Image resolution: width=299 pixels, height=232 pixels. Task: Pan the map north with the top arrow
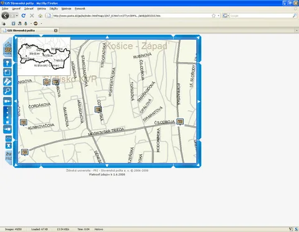coord(107,37)
